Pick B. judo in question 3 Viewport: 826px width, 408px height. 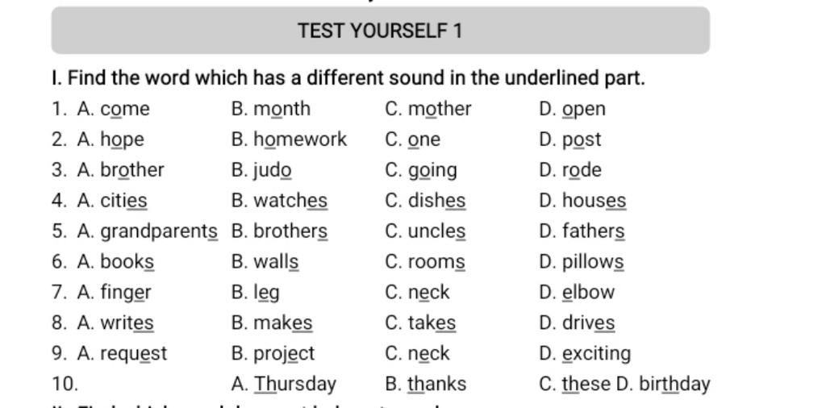[261, 170]
